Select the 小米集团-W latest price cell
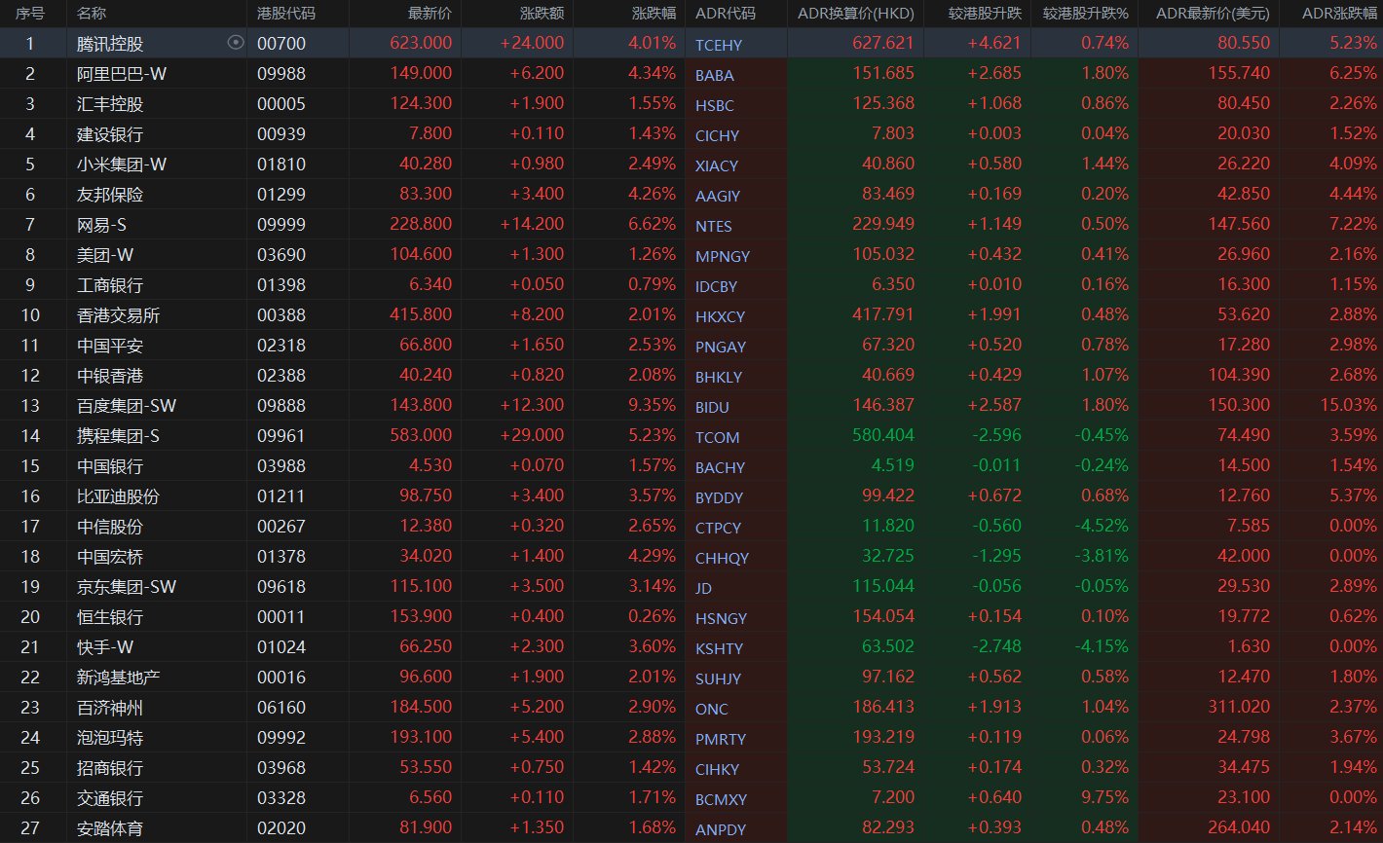The height and width of the screenshot is (843, 1383). (420, 165)
